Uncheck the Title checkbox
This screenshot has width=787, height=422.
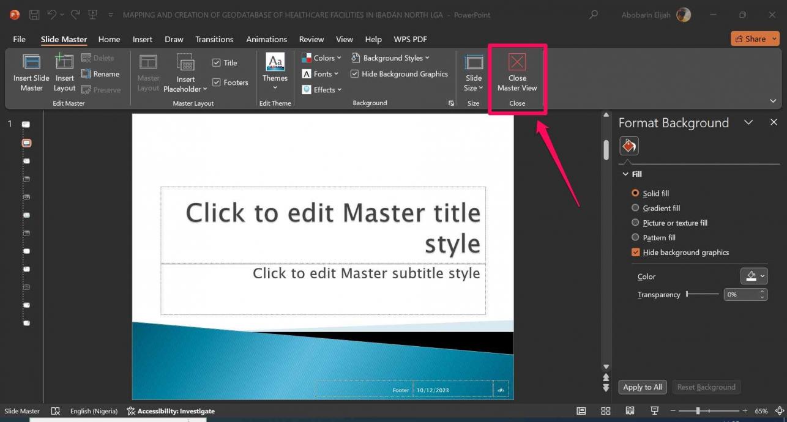tap(217, 62)
